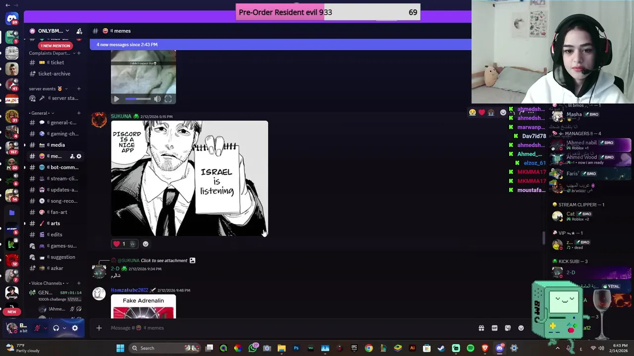Click the 4 new messages banner
The height and width of the screenshot is (356, 634).
280,44
